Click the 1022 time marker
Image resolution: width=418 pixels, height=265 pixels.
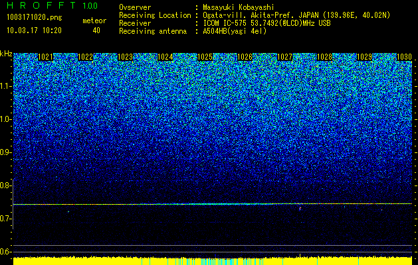coord(85,57)
